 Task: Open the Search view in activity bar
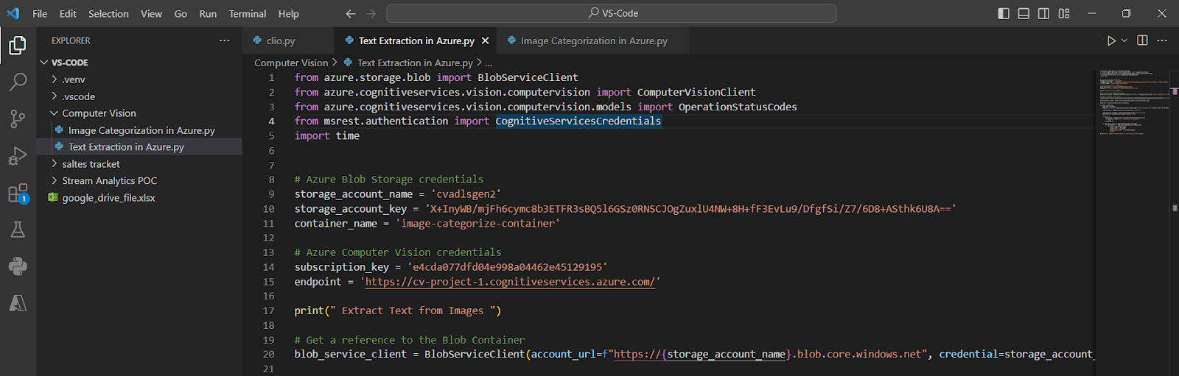18,82
